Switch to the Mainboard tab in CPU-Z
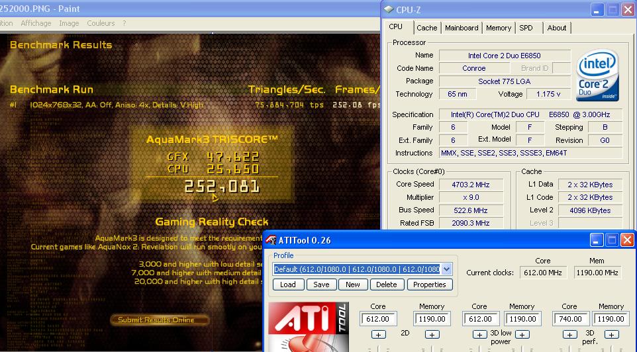Screen dimensions: 637x352 coord(462,28)
